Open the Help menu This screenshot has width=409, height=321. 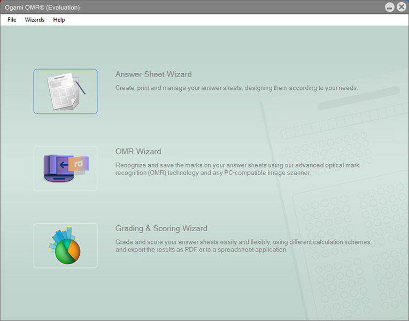59,20
